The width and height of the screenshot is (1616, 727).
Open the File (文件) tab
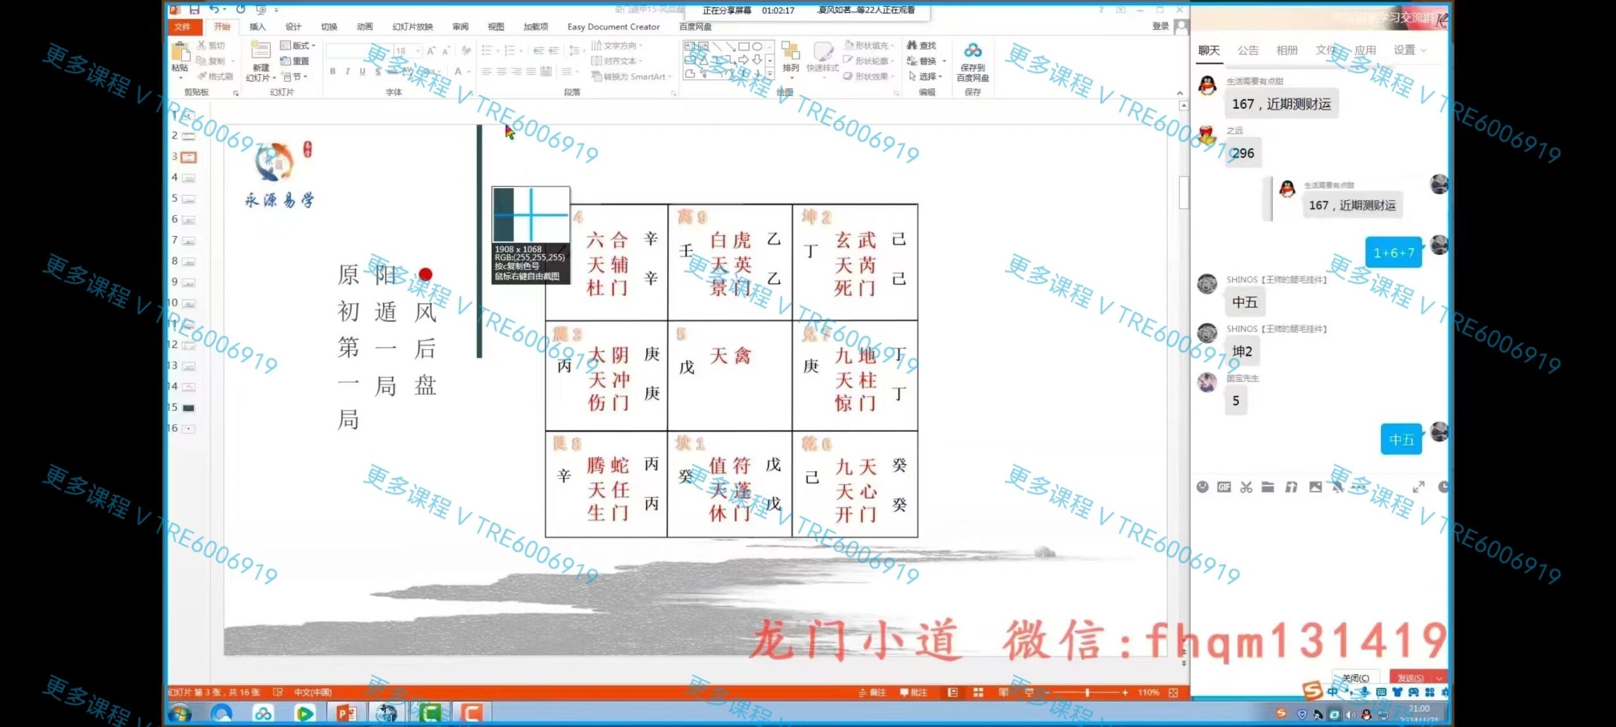182,27
